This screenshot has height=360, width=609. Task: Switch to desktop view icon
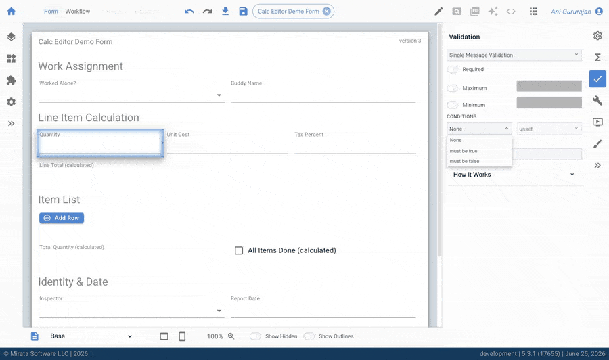164,336
